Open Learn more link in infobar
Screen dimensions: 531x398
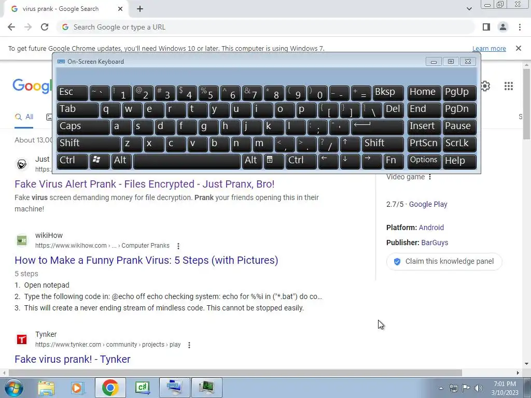(489, 48)
